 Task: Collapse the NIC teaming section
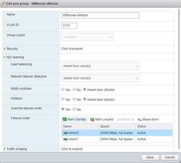[x=5, y=57]
